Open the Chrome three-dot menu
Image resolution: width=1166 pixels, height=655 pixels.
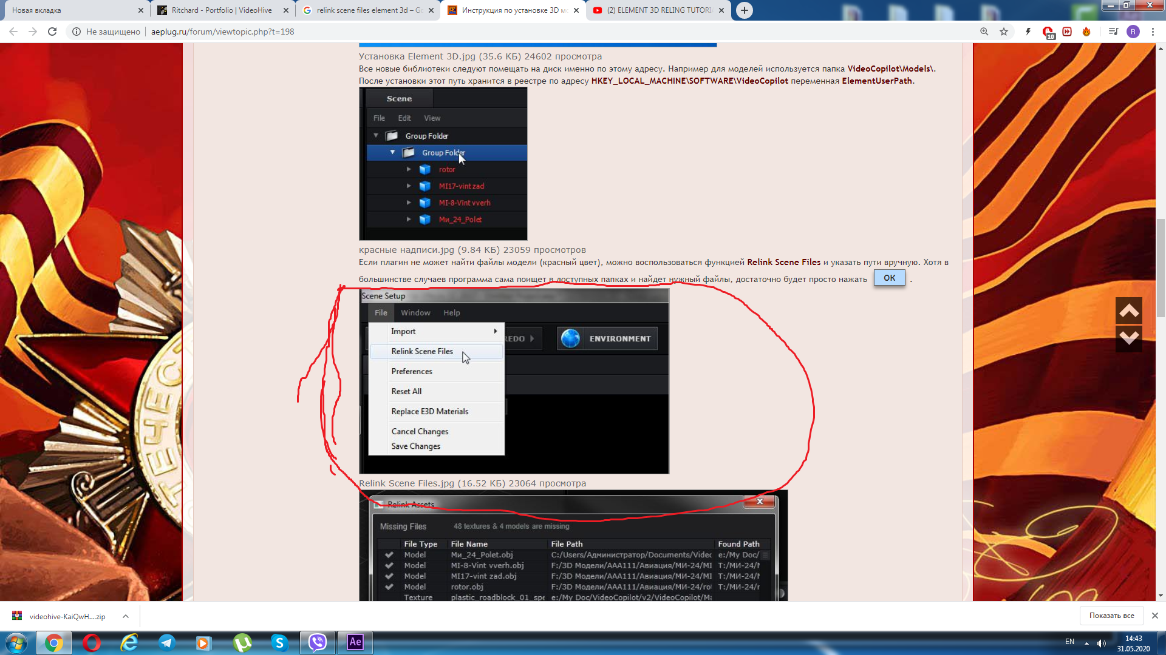(x=1153, y=32)
